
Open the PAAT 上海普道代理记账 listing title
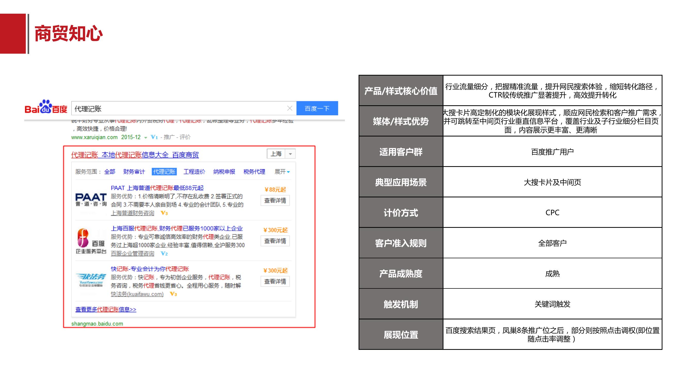coord(157,188)
